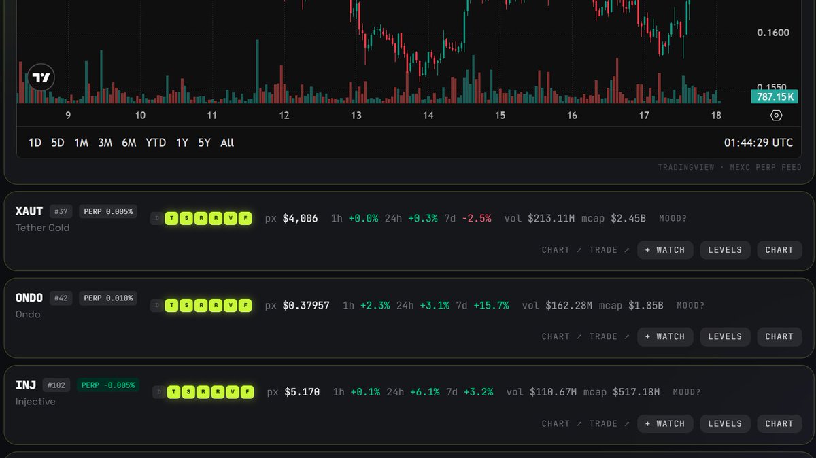The height and width of the screenshot is (458, 816).
Task: Click the TradingView logo on the chart
Action: [41, 77]
